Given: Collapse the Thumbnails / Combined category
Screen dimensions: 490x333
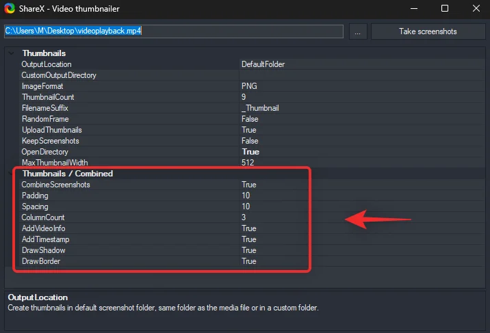Looking at the screenshot, I should tap(10, 174).
